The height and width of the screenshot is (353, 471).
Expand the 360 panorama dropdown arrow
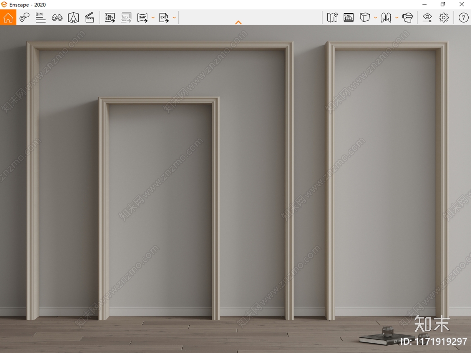click(153, 18)
